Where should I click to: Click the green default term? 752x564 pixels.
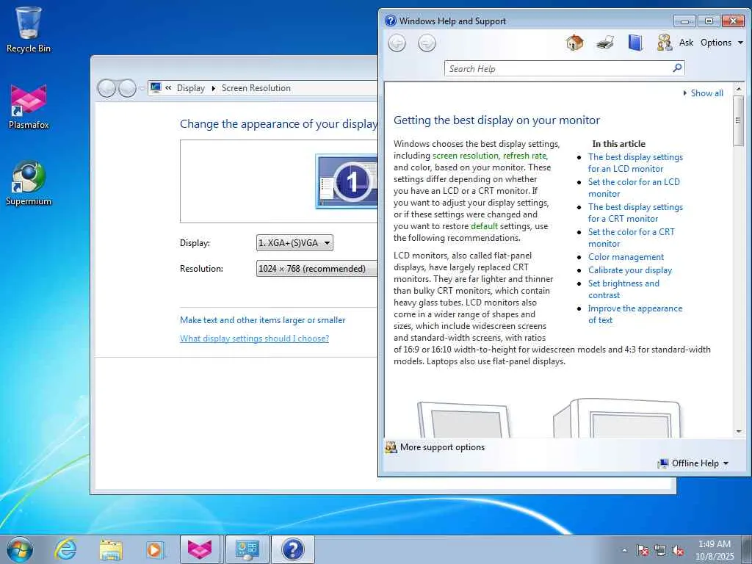pos(484,226)
